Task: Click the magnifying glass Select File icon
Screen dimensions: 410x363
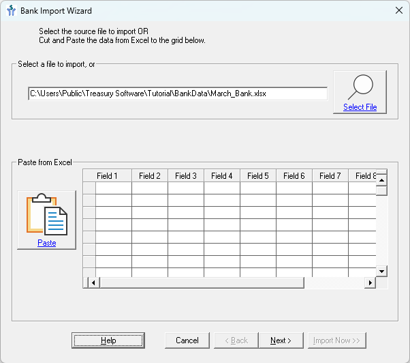Action: (360, 87)
